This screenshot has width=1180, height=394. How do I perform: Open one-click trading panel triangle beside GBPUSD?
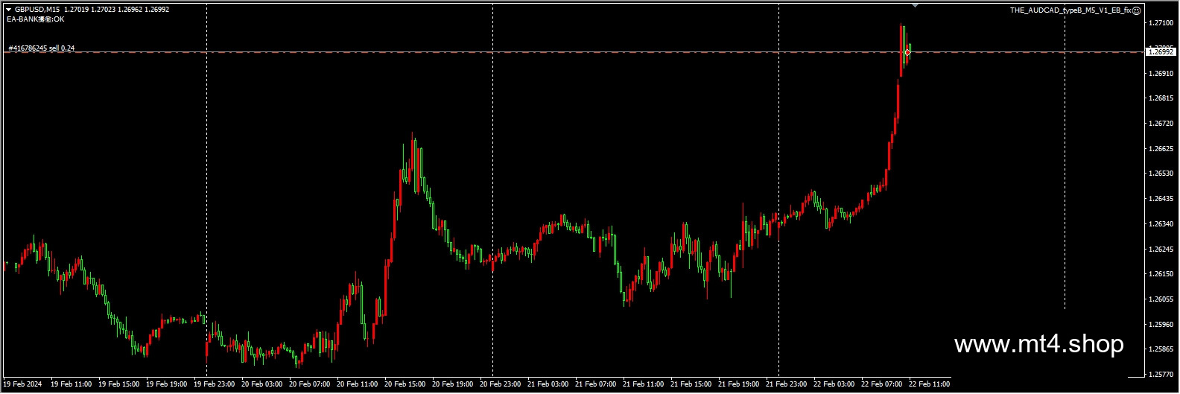coord(8,10)
